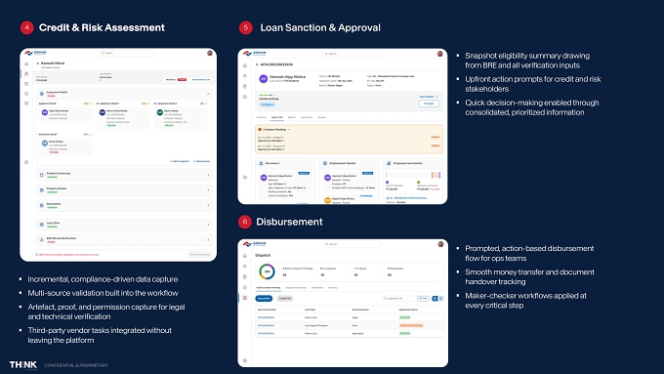Open the Reports tab in Loan Sanction screen
The image size is (664, 374).
click(x=292, y=117)
